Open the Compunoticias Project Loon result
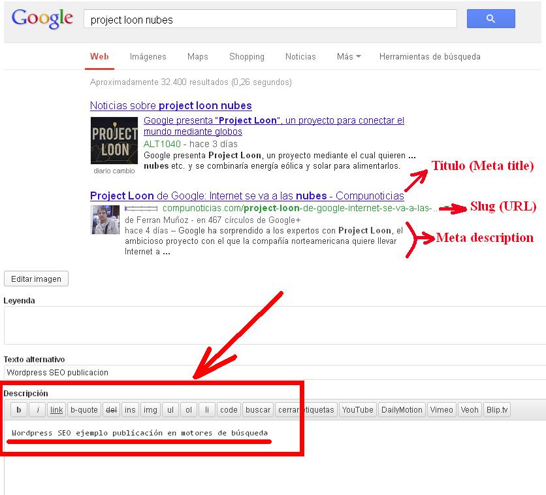The width and height of the screenshot is (546, 495). [x=247, y=197]
